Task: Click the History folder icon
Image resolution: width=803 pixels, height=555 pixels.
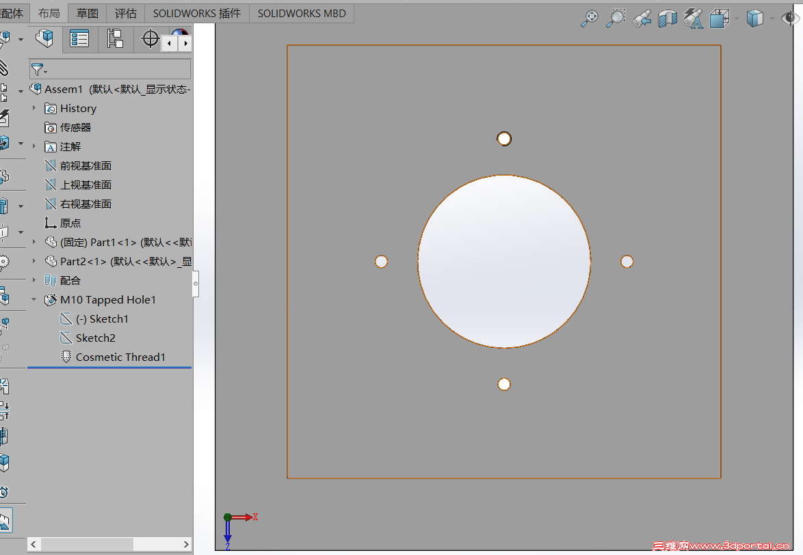Action: [x=50, y=109]
